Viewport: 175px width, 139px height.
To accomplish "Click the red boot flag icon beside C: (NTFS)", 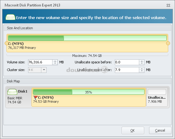I will click(35, 97).
